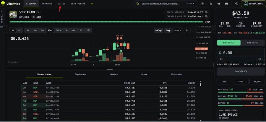Viewport: 266px width, 122px height.
Task: Copy the token address
Action: tap(206, 12)
